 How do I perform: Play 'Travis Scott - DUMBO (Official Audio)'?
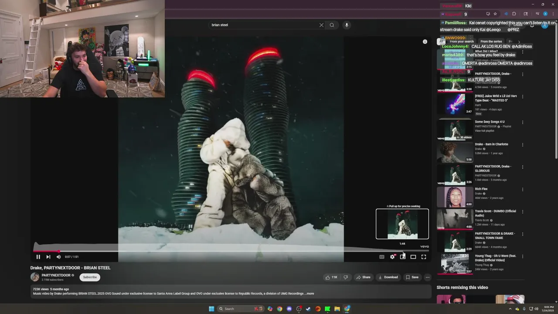[x=495, y=213]
